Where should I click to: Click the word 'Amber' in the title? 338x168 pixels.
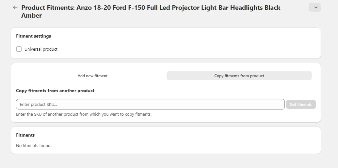pos(31,16)
